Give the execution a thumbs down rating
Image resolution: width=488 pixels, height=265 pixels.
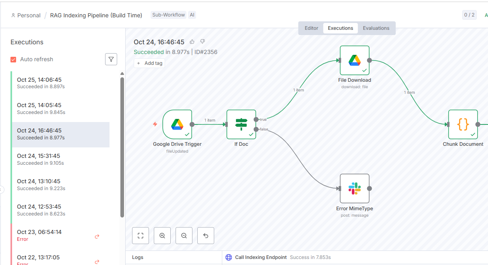pyautogui.click(x=202, y=41)
